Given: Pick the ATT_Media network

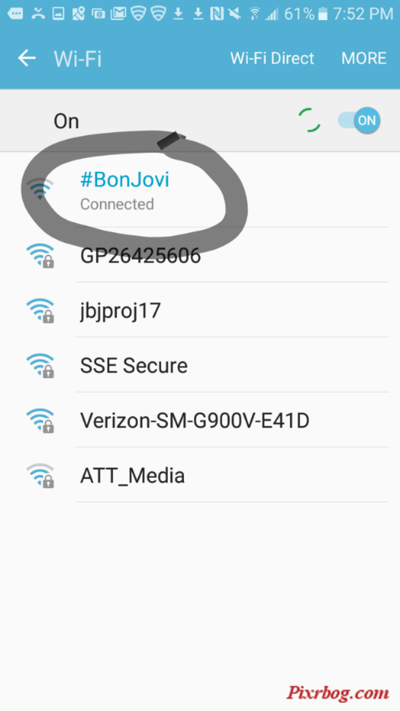Looking at the screenshot, I should (x=200, y=475).
